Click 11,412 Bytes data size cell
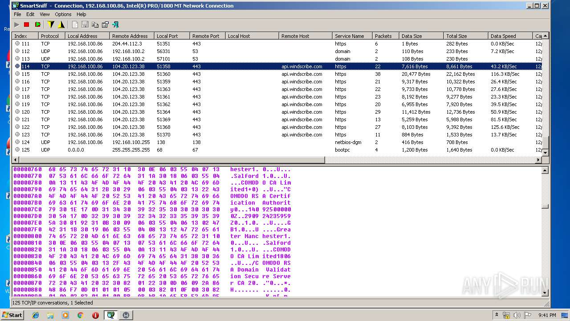This screenshot has height=321, width=570. tap(416, 112)
